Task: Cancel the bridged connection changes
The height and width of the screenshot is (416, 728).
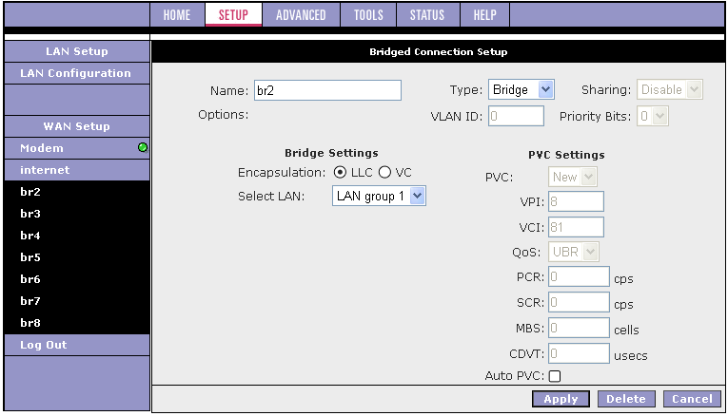Action: pyautogui.click(x=692, y=399)
